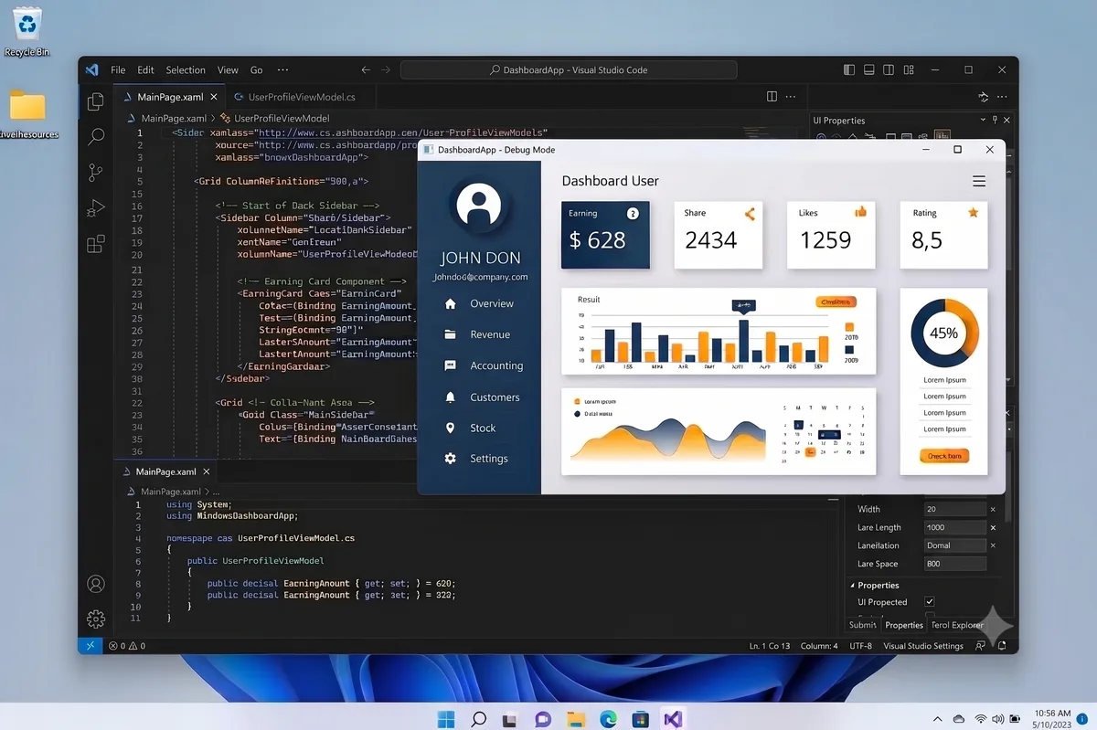The height and width of the screenshot is (730, 1097).
Task: Select the Properties tab in bottom panel
Action: point(904,625)
